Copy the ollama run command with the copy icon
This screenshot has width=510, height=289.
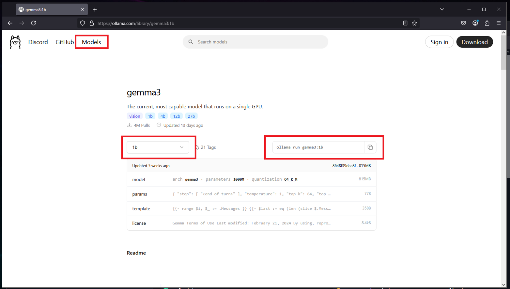pyautogui.click(x=370, y=147)
